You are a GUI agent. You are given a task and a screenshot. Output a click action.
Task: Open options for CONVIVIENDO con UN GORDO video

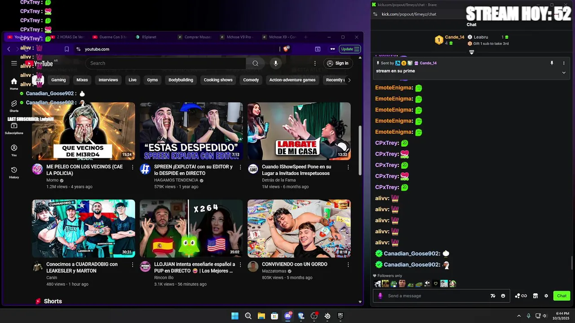pos(348,265)
